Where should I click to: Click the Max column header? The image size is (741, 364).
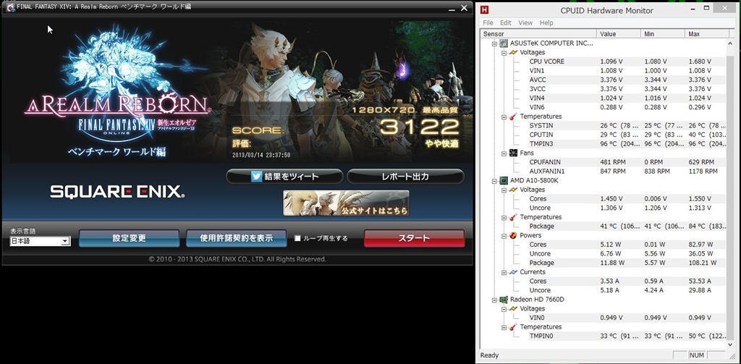click(707, 34)
